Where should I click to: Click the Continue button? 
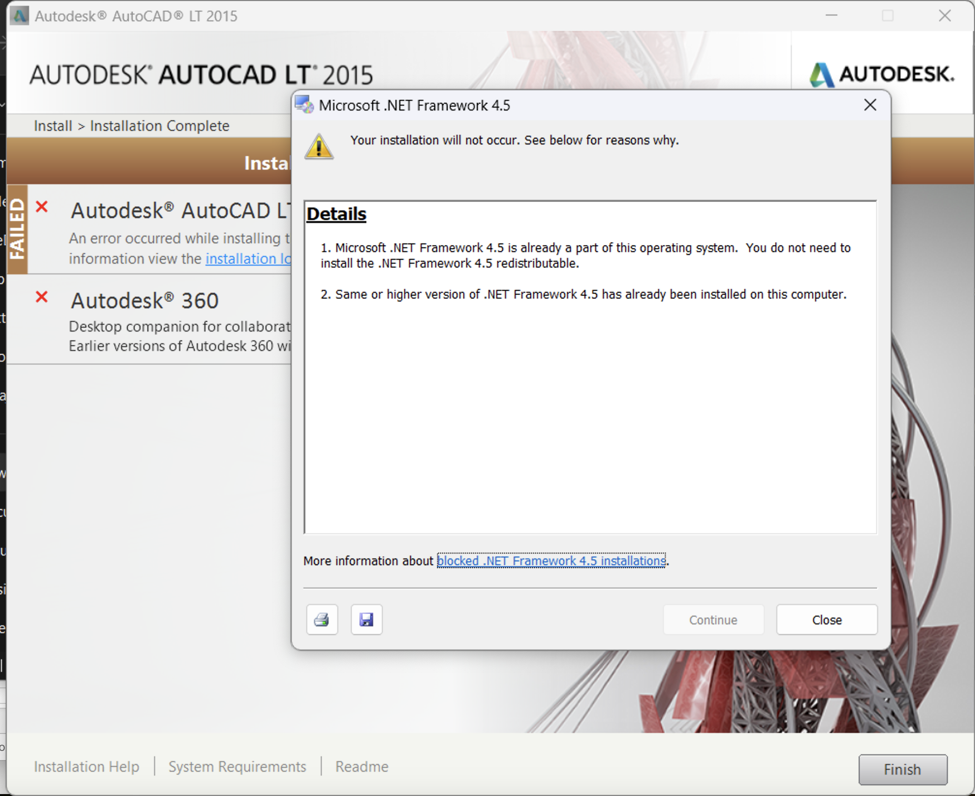[x=713, y=620]
